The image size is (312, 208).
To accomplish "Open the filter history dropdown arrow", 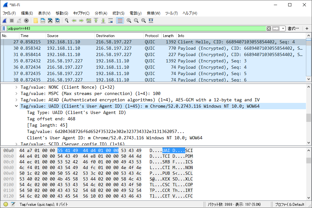I will [283, 28].
